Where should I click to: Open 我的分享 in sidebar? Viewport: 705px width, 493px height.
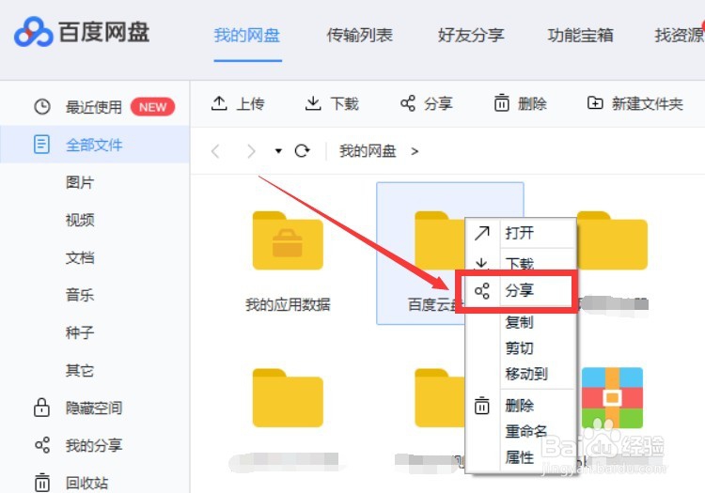[94, 445]
